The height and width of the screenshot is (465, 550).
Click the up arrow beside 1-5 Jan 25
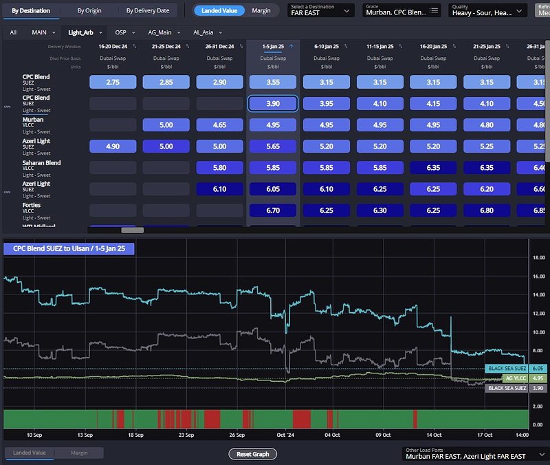click(x=291, y=46)
